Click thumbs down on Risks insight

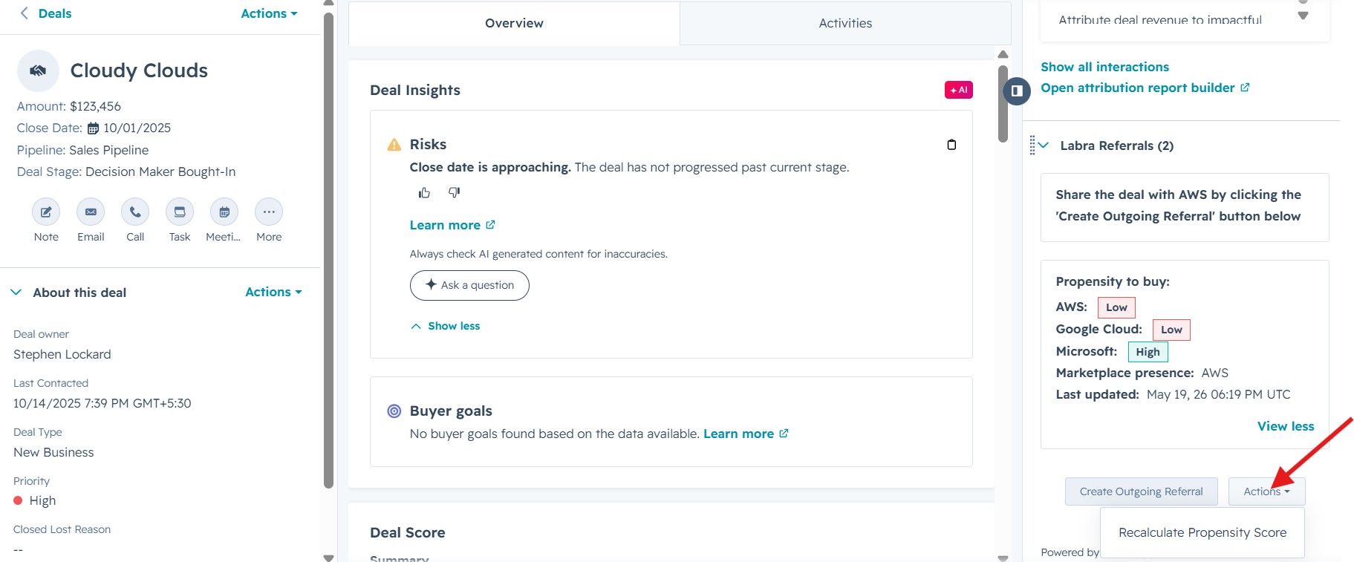(455, 193)
